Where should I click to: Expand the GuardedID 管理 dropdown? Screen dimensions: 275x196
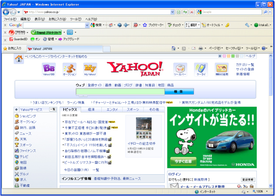point(56,39)
